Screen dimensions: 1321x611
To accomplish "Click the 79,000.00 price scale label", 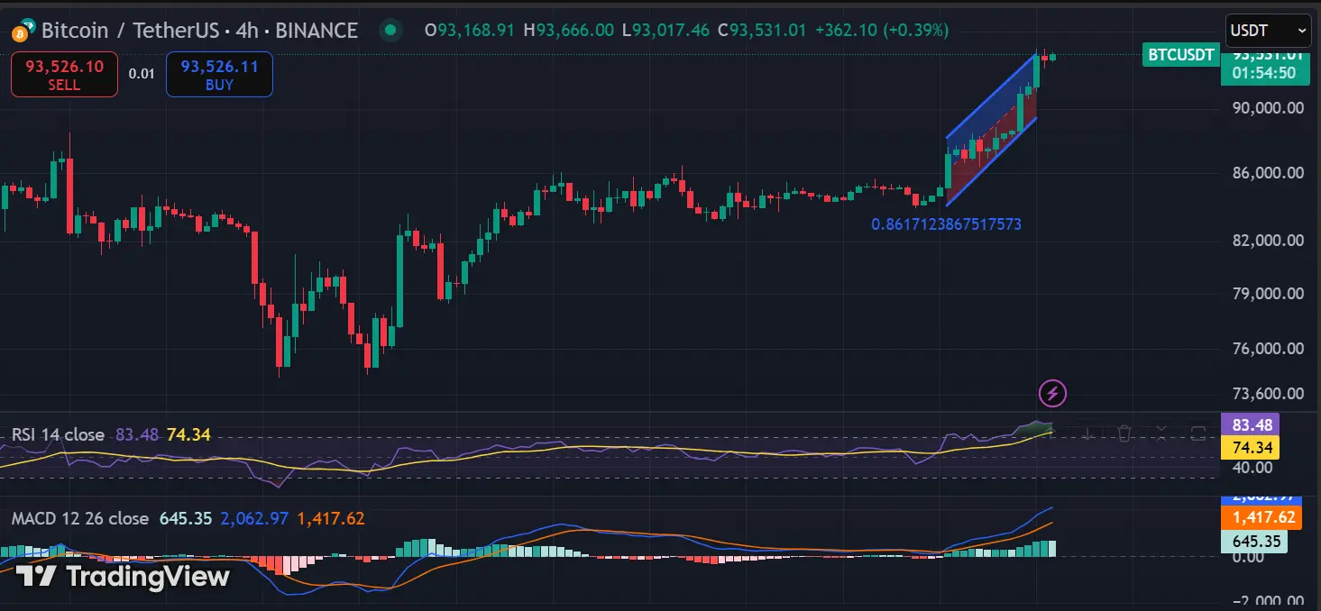I will pyautogui.click(x=1268, y=293).
